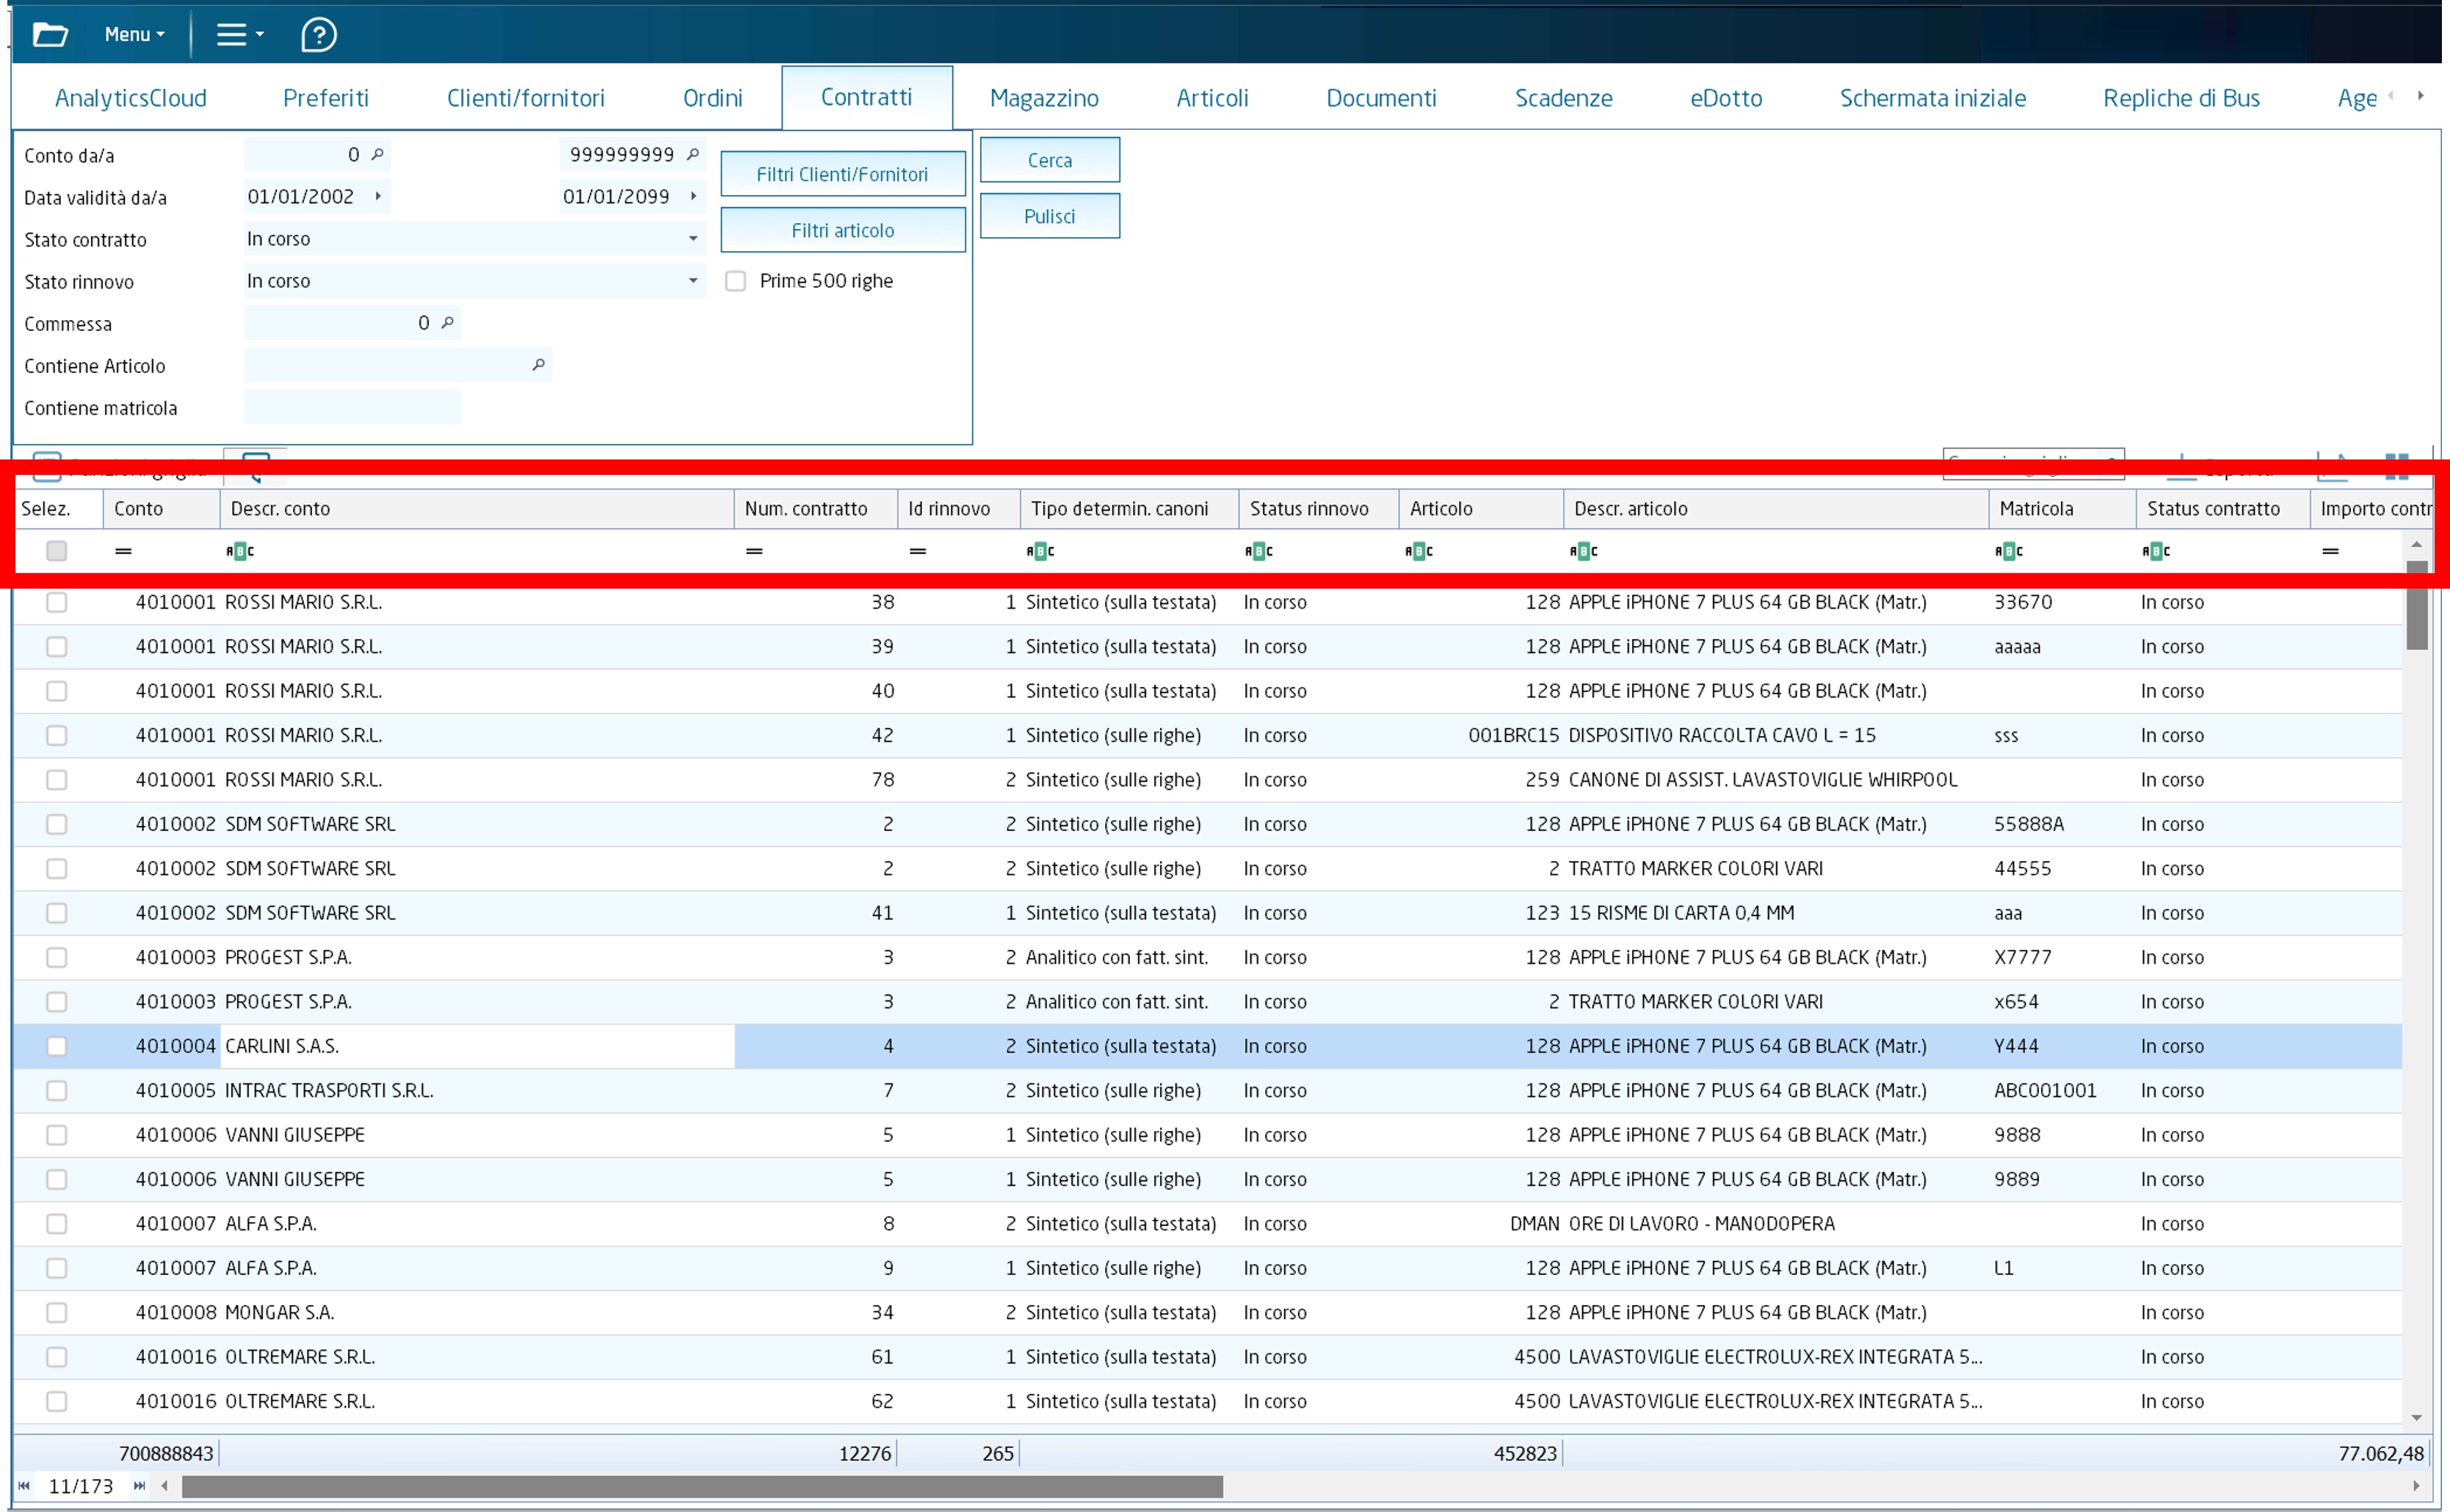Click the Commessa lookup magnifier icon
2450x1512 pixels.
click(x=448, y=322)
